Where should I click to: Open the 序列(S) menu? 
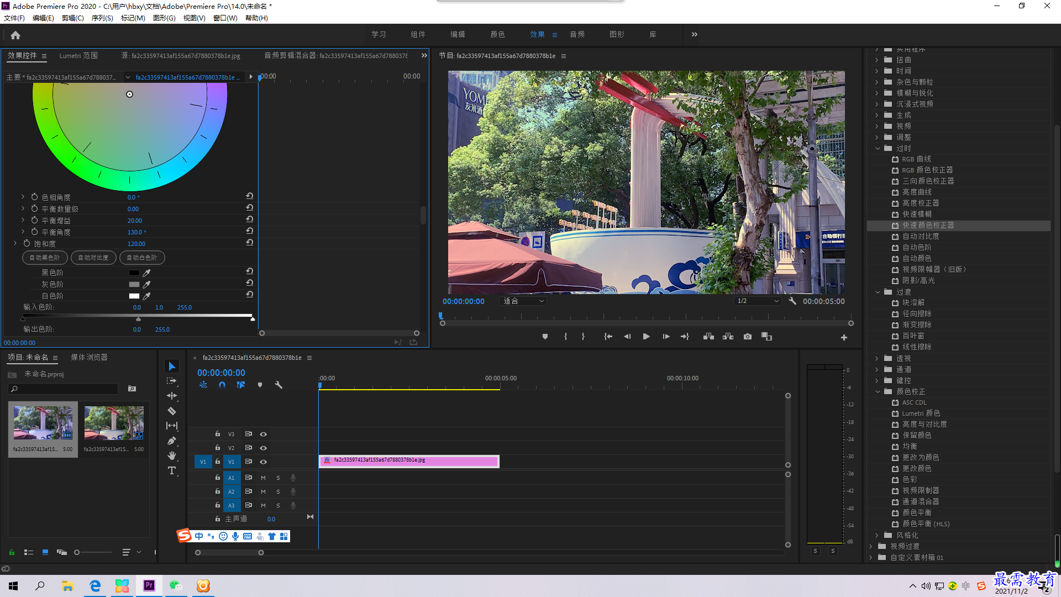tap(102, 18)
